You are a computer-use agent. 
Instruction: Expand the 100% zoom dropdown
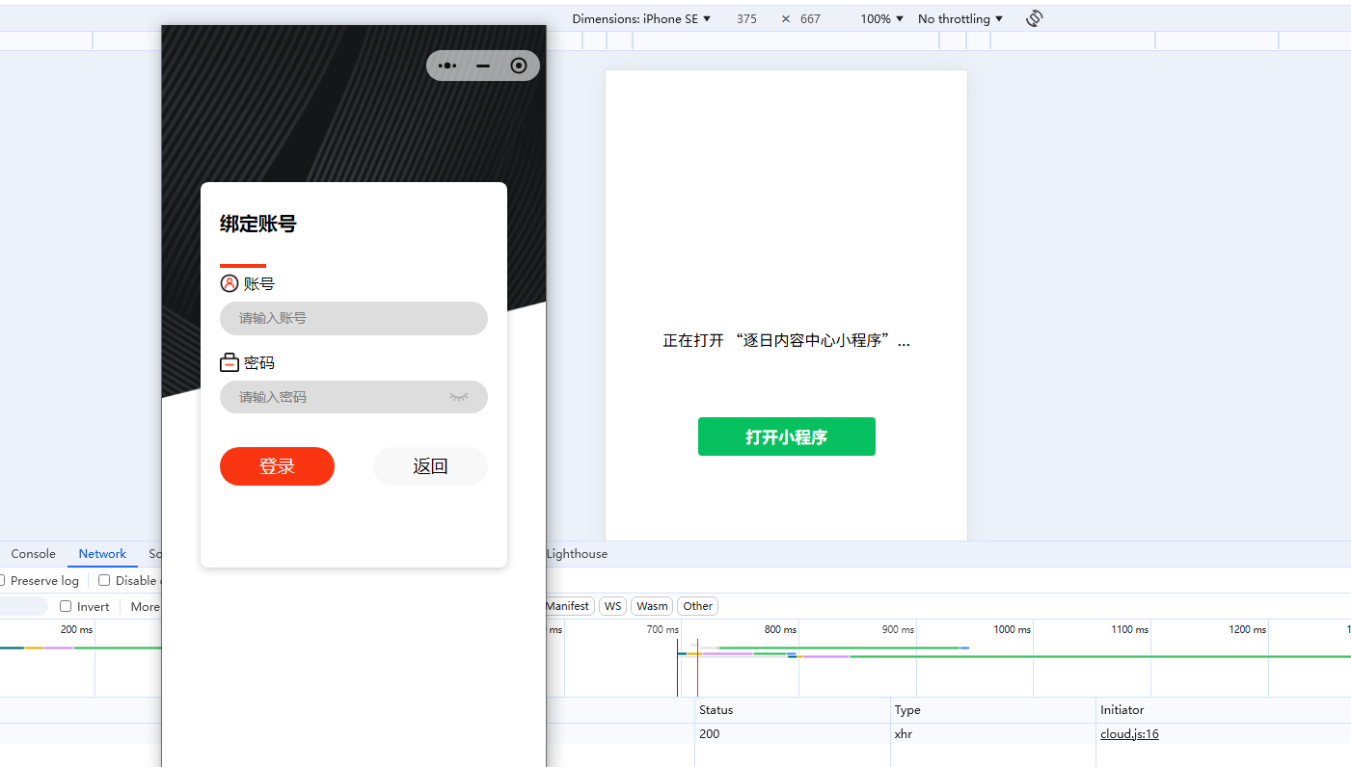pos(882,18)
